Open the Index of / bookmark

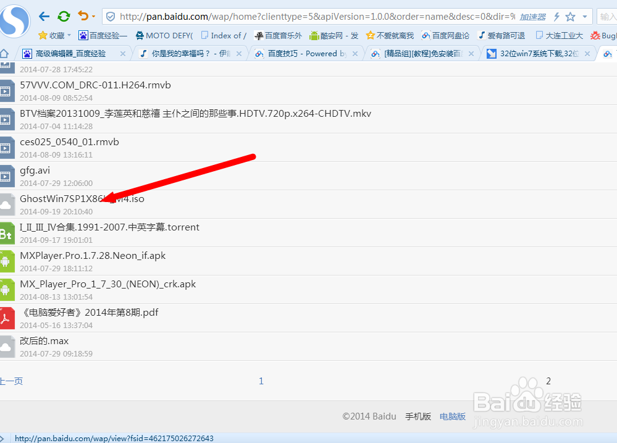pos(224,35)
